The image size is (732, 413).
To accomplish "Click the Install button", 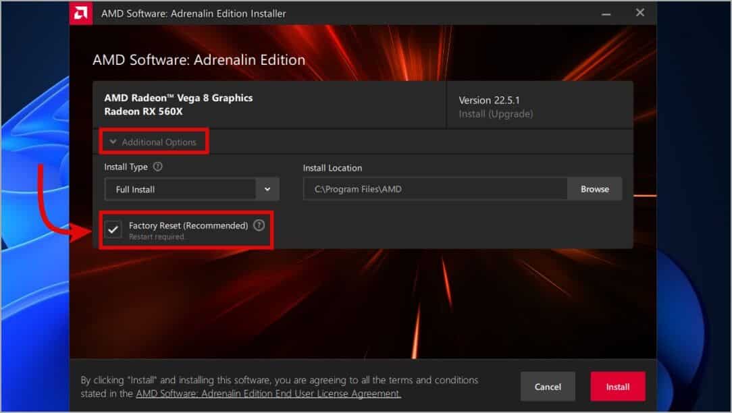I will [x=618, y=387].
